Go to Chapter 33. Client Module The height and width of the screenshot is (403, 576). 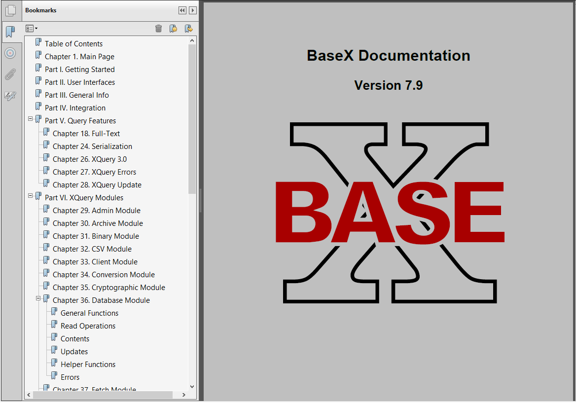[x=95, y=262]
